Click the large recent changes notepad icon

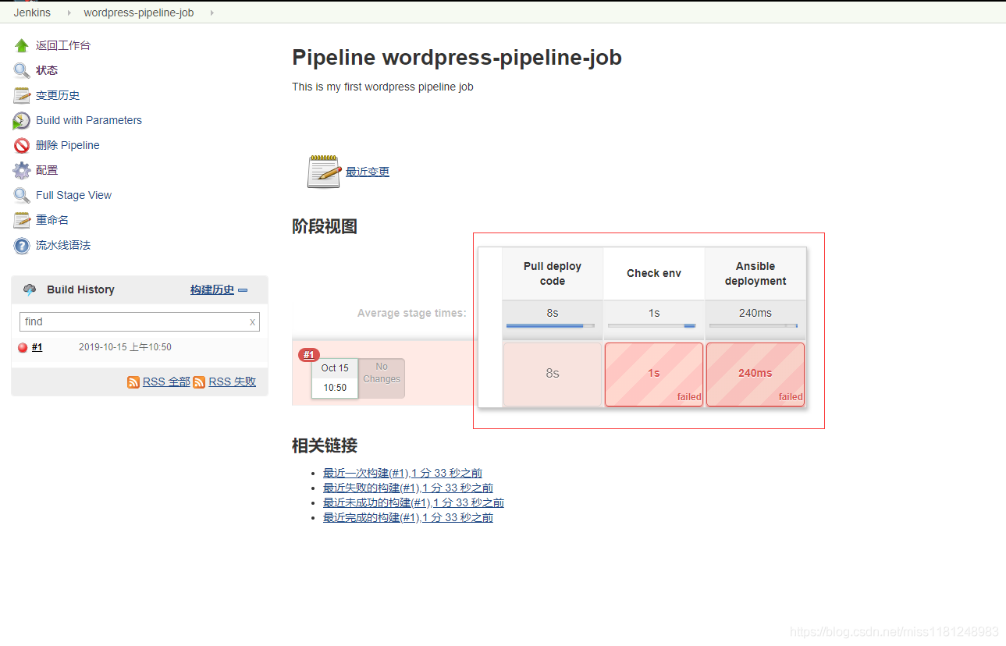pos(324,172)
